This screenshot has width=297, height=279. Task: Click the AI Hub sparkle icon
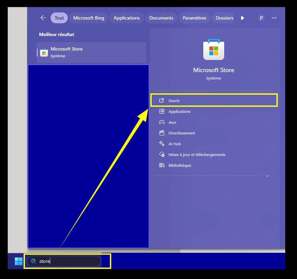(x=162, y=144)
